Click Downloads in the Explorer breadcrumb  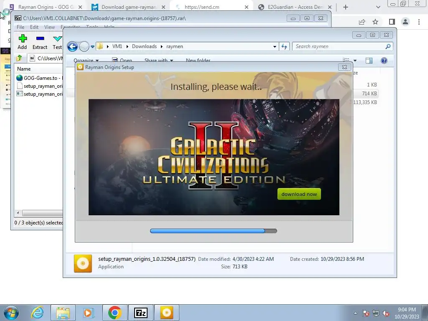click(x=144, y=46)
